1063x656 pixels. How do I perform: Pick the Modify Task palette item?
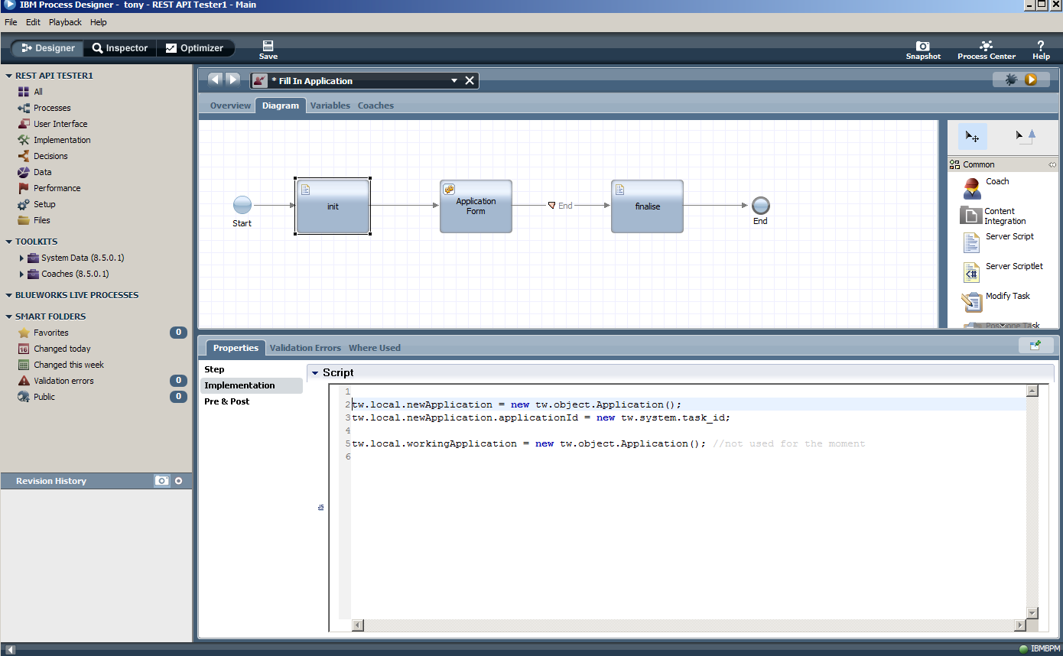pyautogui.click(x=996, y=301)
